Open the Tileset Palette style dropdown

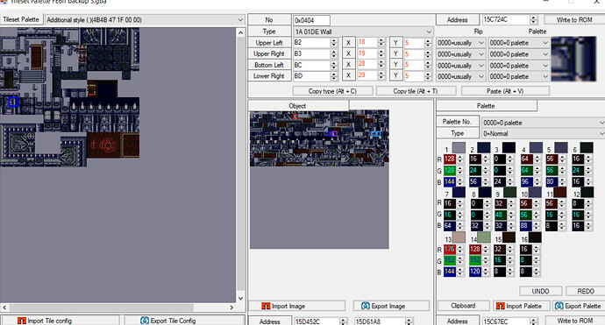(145, 19)
